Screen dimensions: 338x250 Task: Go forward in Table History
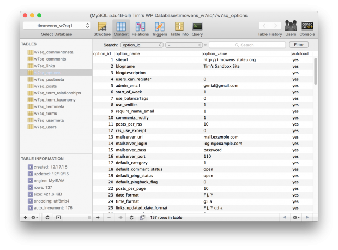[275, 26]
